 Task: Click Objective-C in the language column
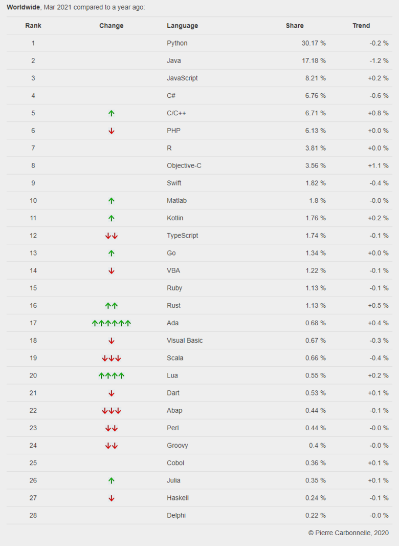(184, 165)
